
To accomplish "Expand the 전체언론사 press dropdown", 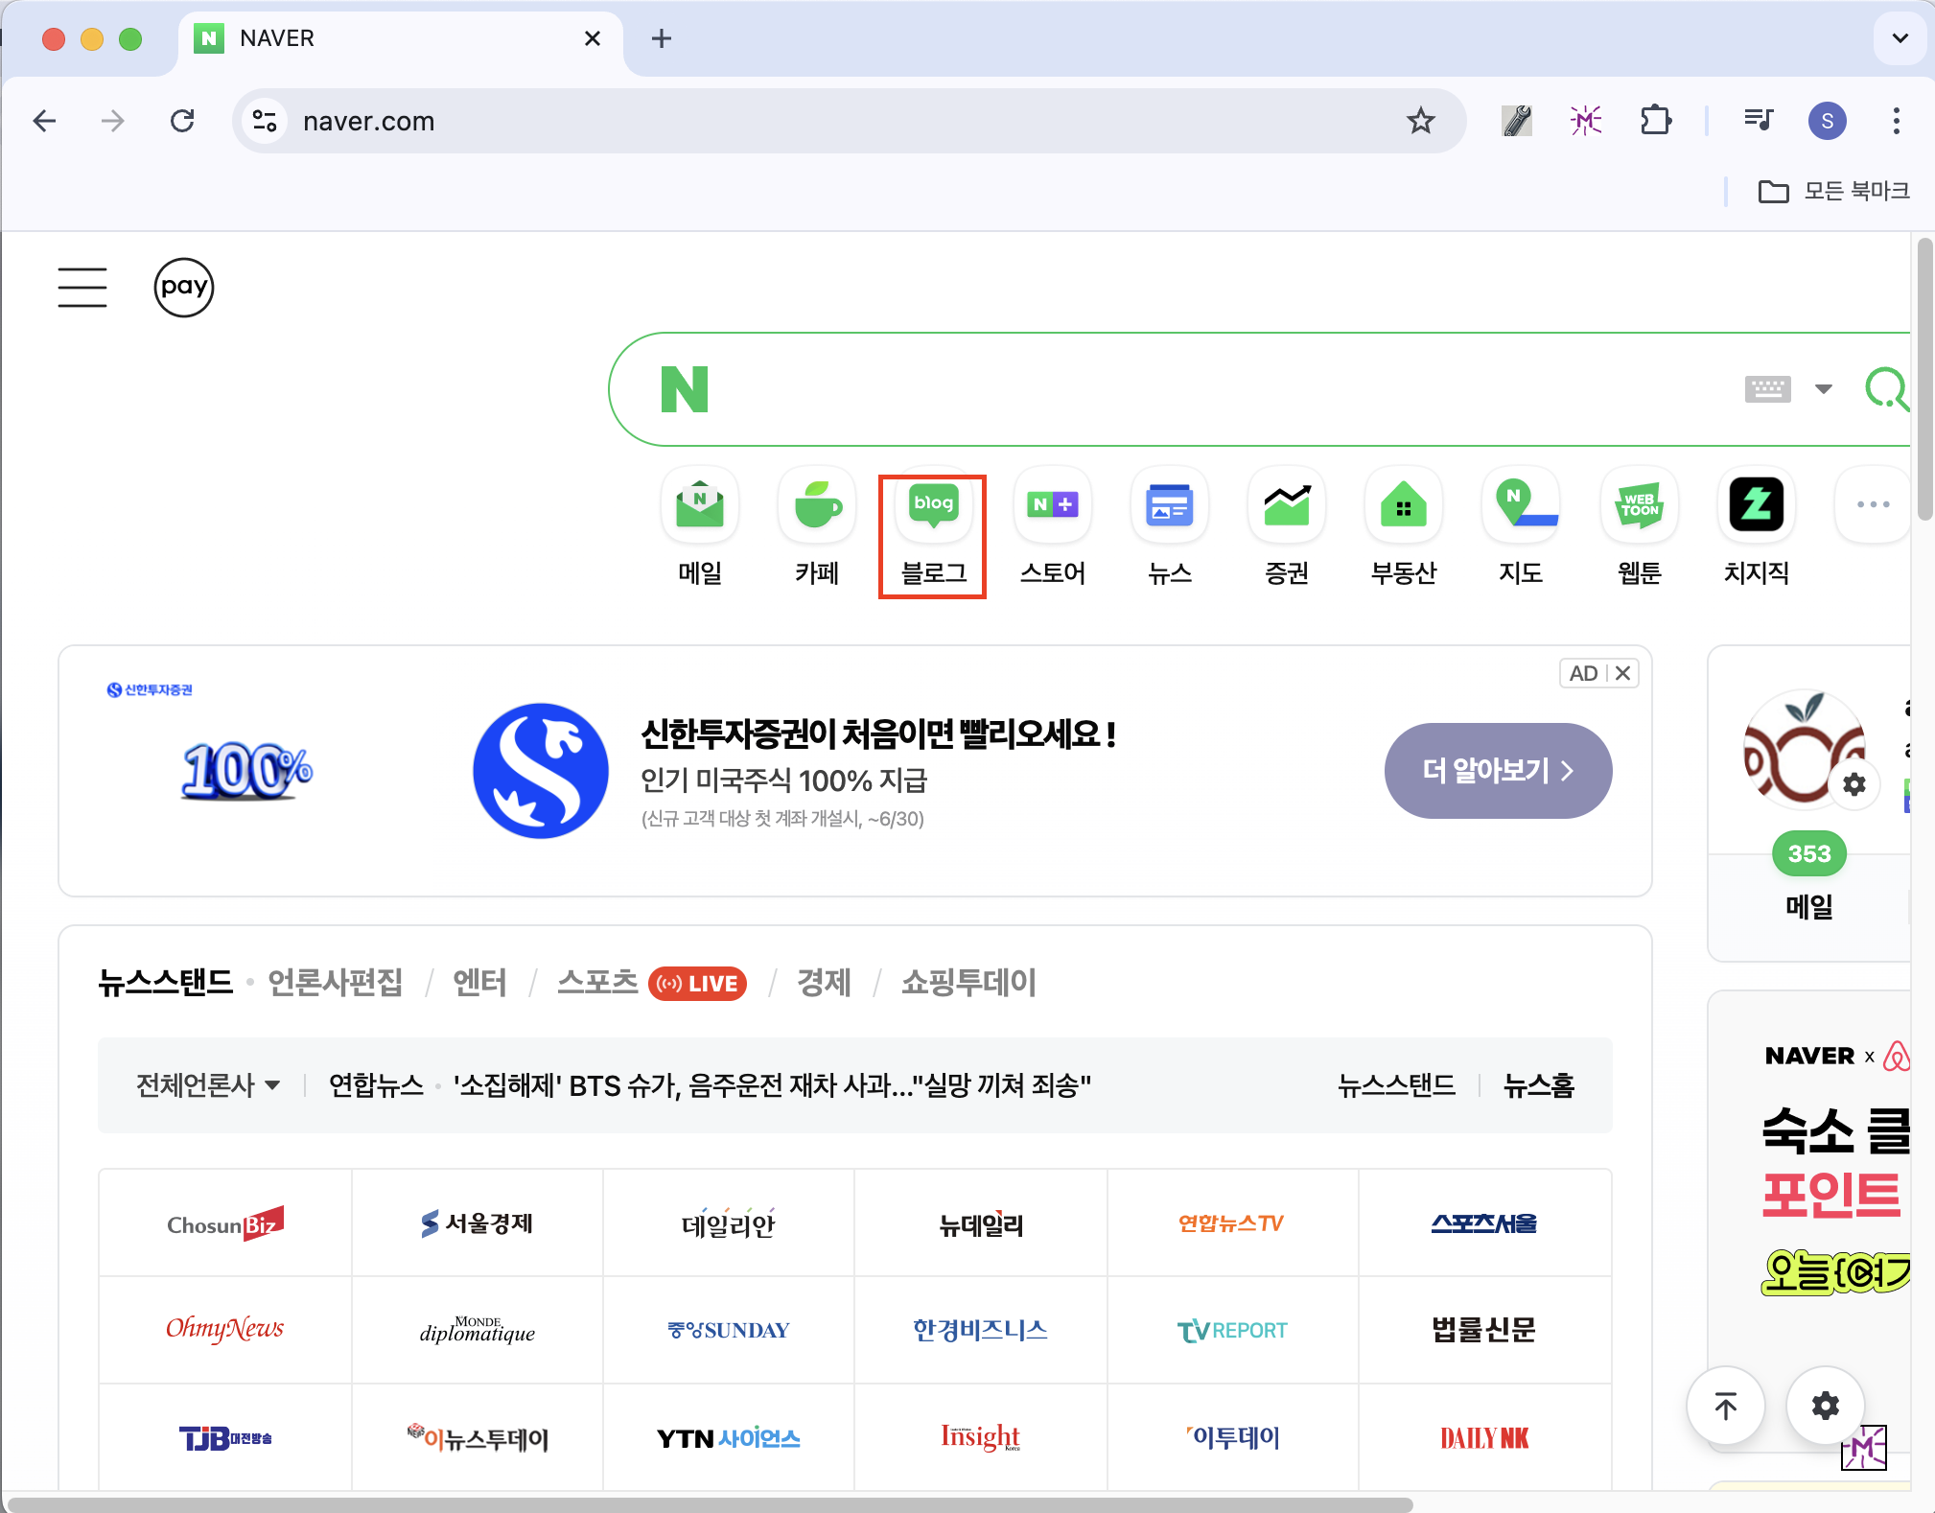I will [208, 1085].
